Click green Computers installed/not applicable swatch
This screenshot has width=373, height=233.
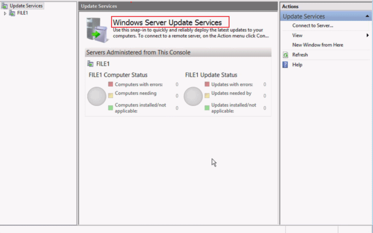tap(111, 108)
